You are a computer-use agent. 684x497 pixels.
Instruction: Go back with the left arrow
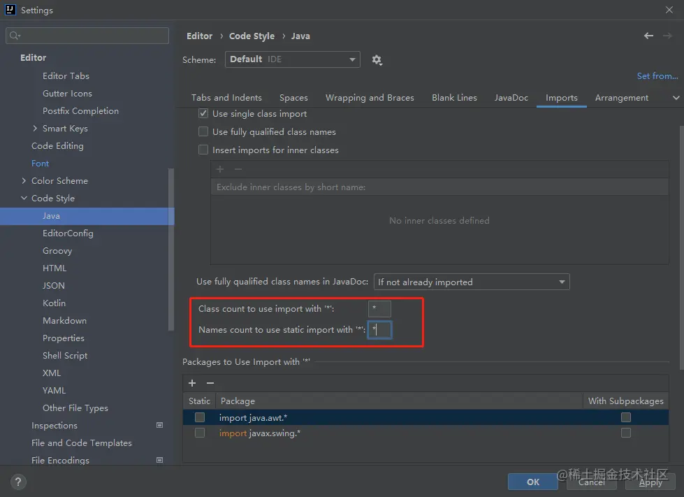coord(648,36)
